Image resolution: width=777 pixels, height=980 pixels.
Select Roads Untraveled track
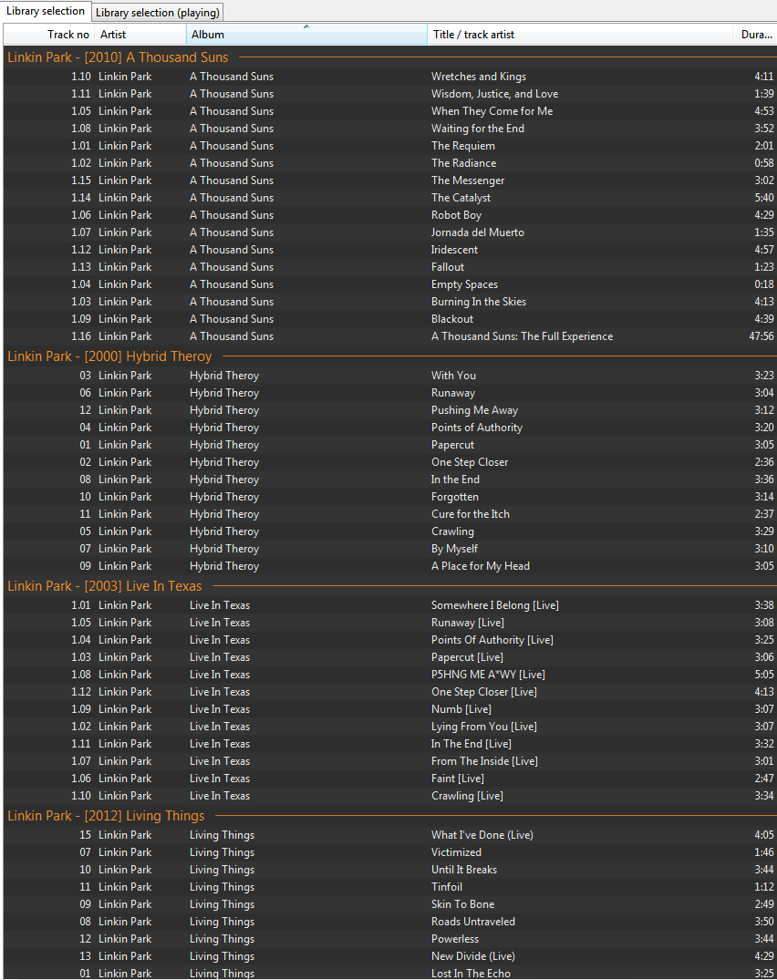[390, 922]
